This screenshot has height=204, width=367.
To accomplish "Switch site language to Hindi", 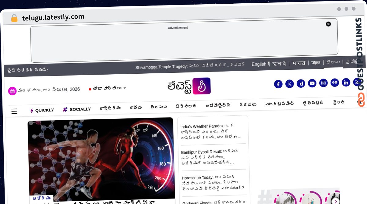I will 280,64.
